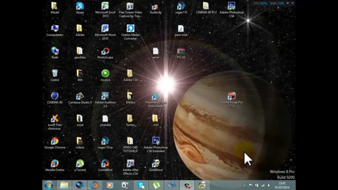
Task: Launch the PhotoScape shortcut
Action: [105, 53]
